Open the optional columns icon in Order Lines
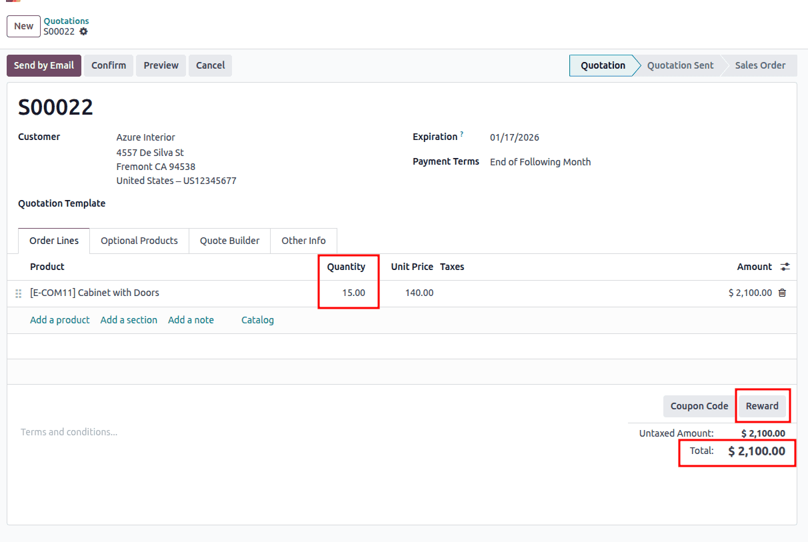808x542 pixels. click(785, 266)
